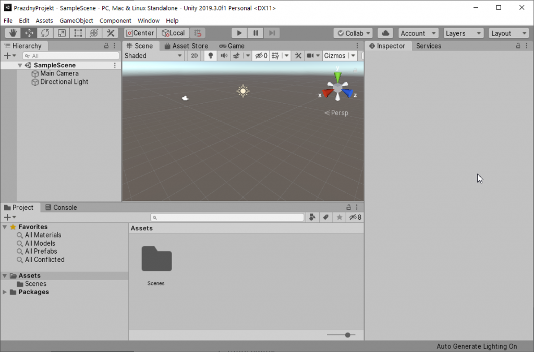
Task: Search by label in Project
Action: pos(326,217)
